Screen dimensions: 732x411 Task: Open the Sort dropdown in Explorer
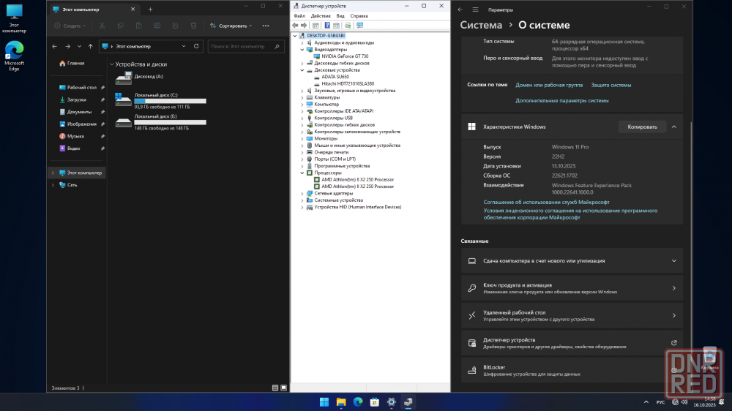coord(231,26)
